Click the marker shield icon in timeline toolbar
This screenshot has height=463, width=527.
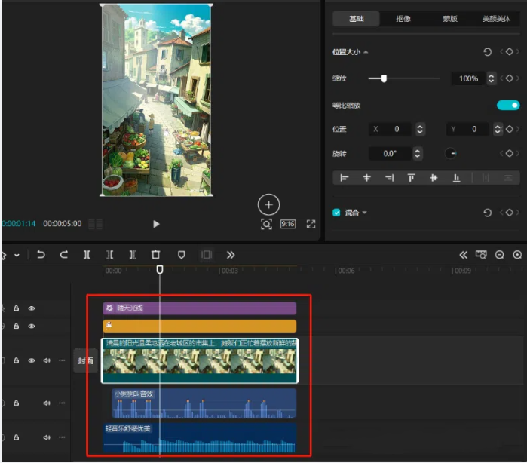181,255
